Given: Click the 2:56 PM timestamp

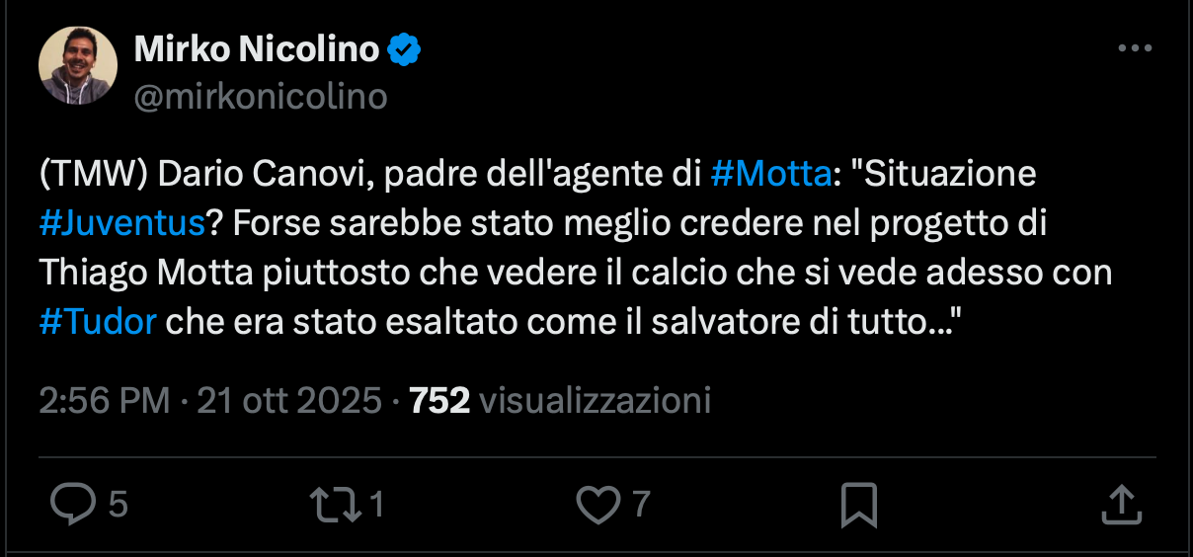Looking at the screenshot, I should tap(106, 400).
